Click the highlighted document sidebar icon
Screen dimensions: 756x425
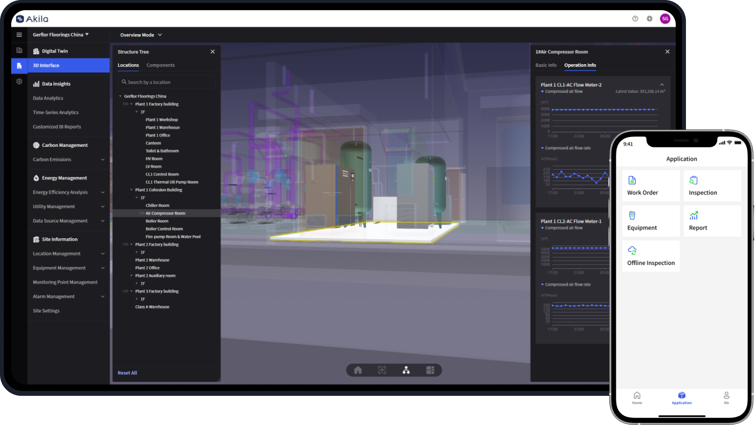point(19,65)
